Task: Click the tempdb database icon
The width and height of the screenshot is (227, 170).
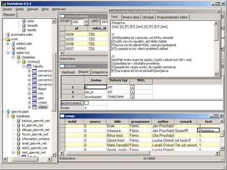Action: (24, 25)
